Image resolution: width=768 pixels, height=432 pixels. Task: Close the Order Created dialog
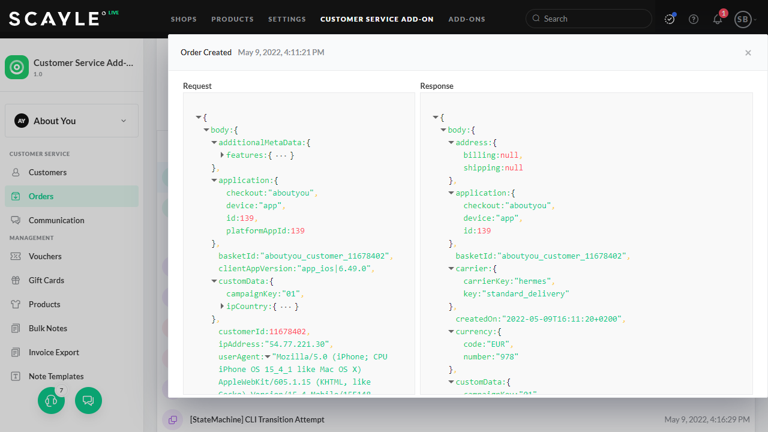pos(748,53)
